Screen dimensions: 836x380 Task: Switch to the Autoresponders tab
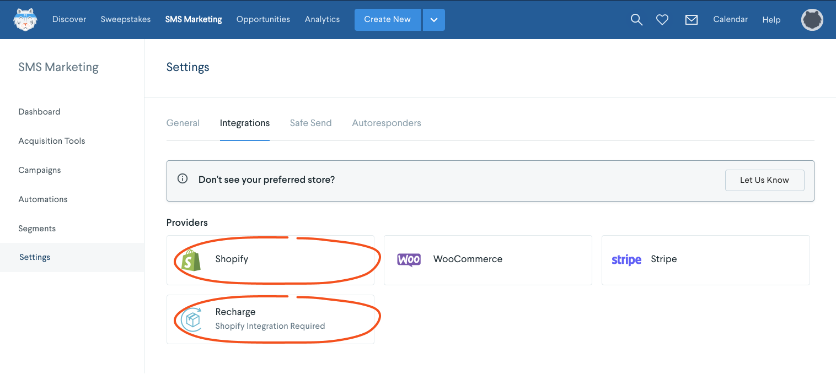click(387, 123)
